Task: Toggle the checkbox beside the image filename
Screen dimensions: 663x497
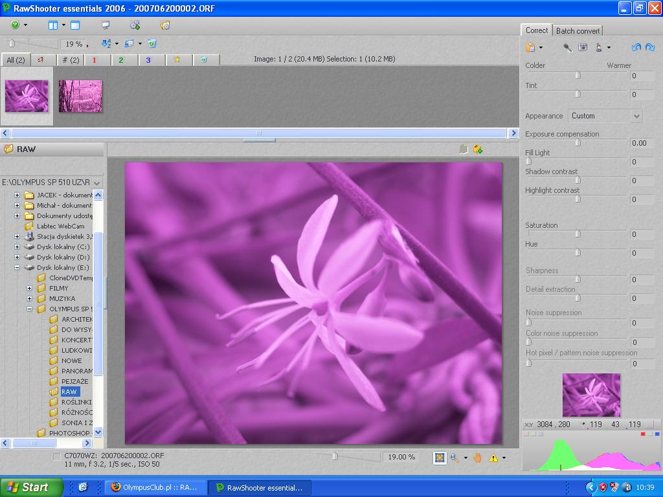Action: point(57,456)
